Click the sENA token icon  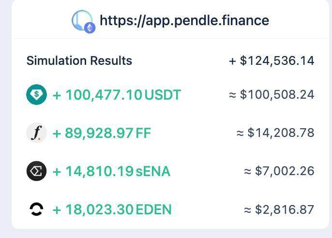(36, 171)
